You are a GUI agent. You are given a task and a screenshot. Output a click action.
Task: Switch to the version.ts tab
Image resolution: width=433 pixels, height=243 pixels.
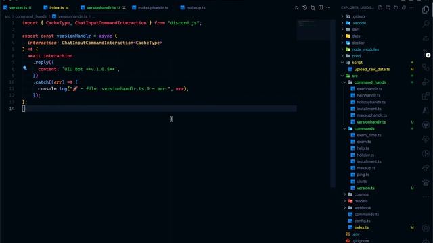(18, 7)
